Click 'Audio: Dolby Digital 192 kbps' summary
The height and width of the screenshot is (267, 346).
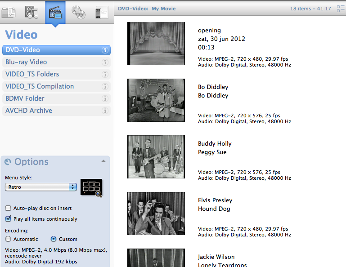pos(41,262)
